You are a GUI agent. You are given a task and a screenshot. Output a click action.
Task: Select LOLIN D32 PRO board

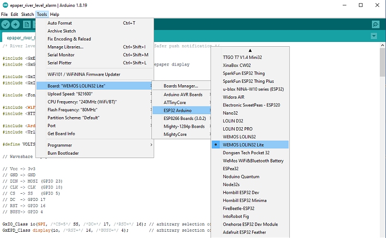(x=237, y=129)
